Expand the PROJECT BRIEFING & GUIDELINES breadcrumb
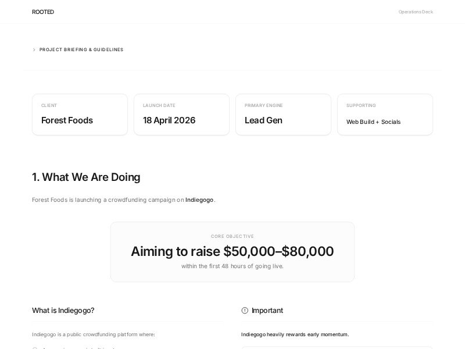Screen dimensions: 465x349 (x=81, y=49)
